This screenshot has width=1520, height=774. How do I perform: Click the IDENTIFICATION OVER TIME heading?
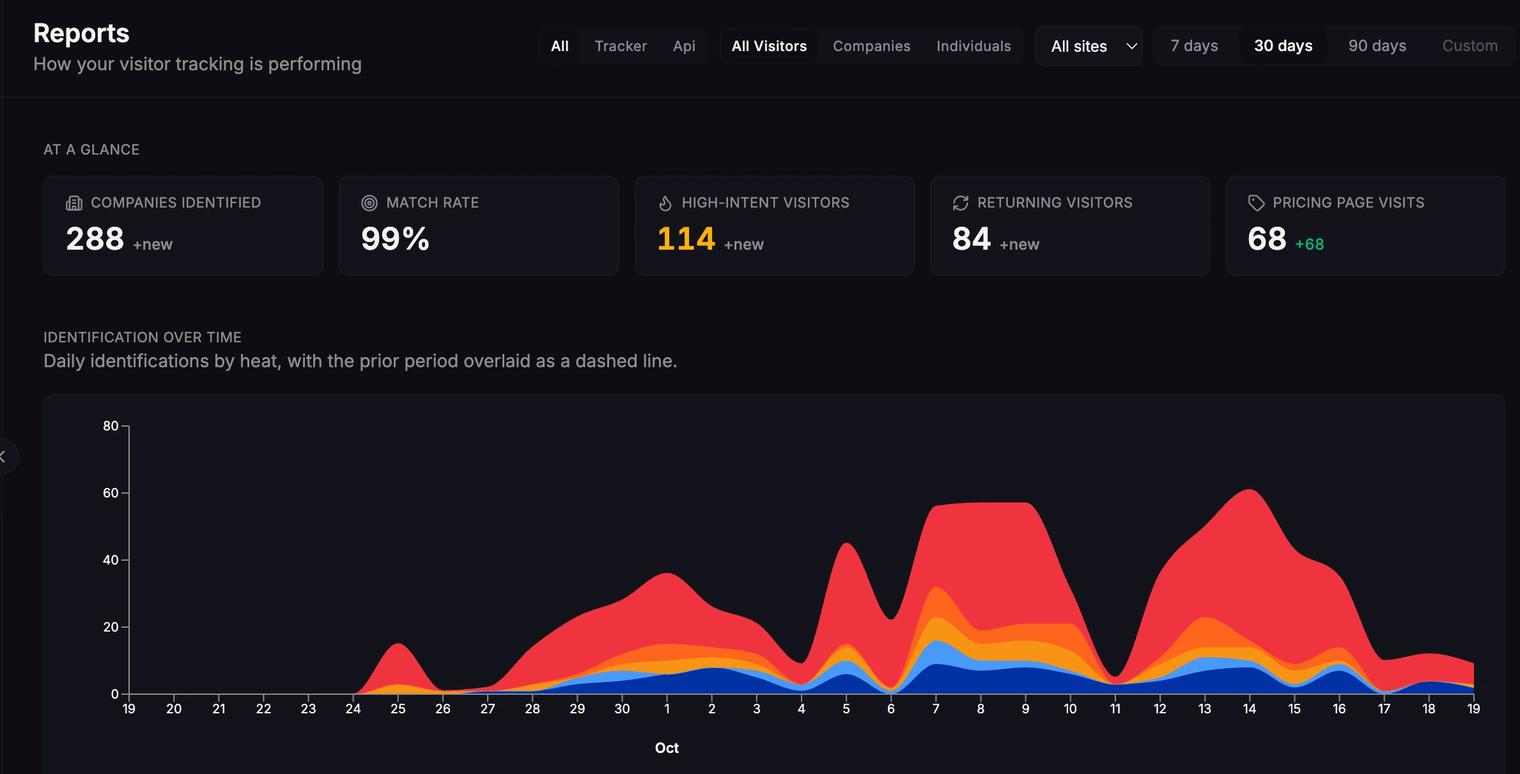click(x=143, y=337)
